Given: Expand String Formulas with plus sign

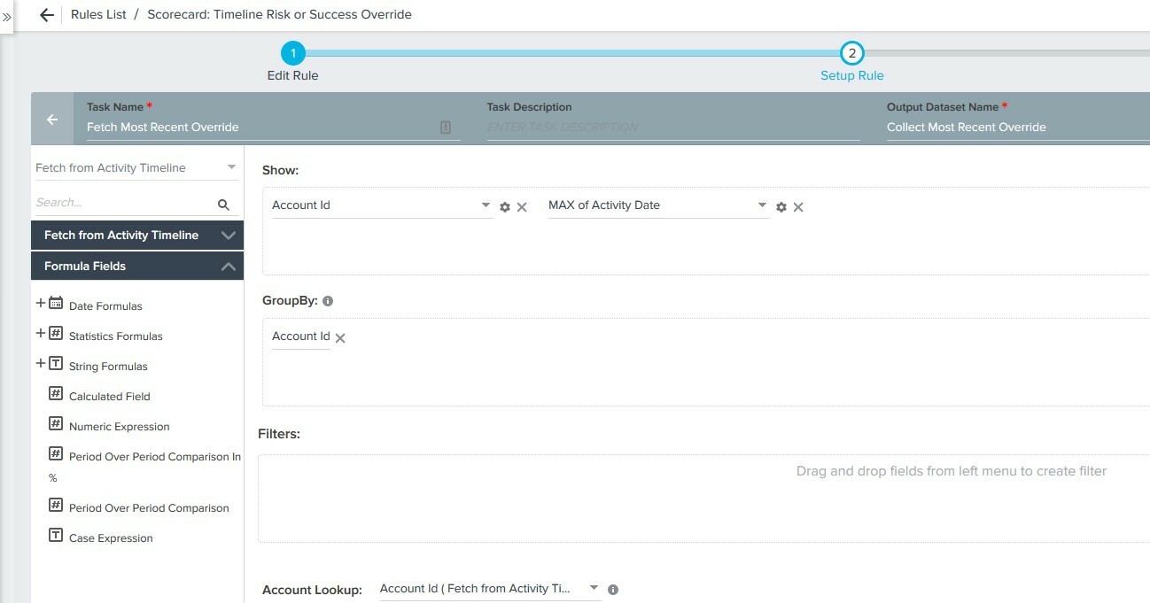Looking at the screenshot, I should pyautogui.click(x=40, y=363).
